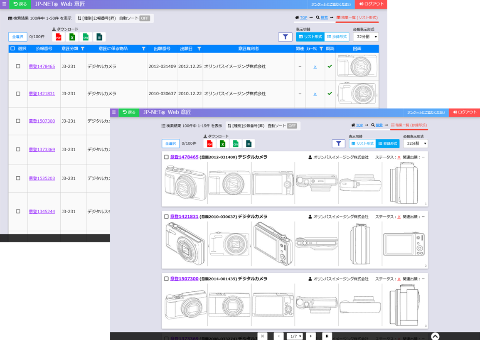Image resolution: width=480 pixels, height=340 pixels.
Task: Click ログアウト in the list-view window
Action: point(371,4)
